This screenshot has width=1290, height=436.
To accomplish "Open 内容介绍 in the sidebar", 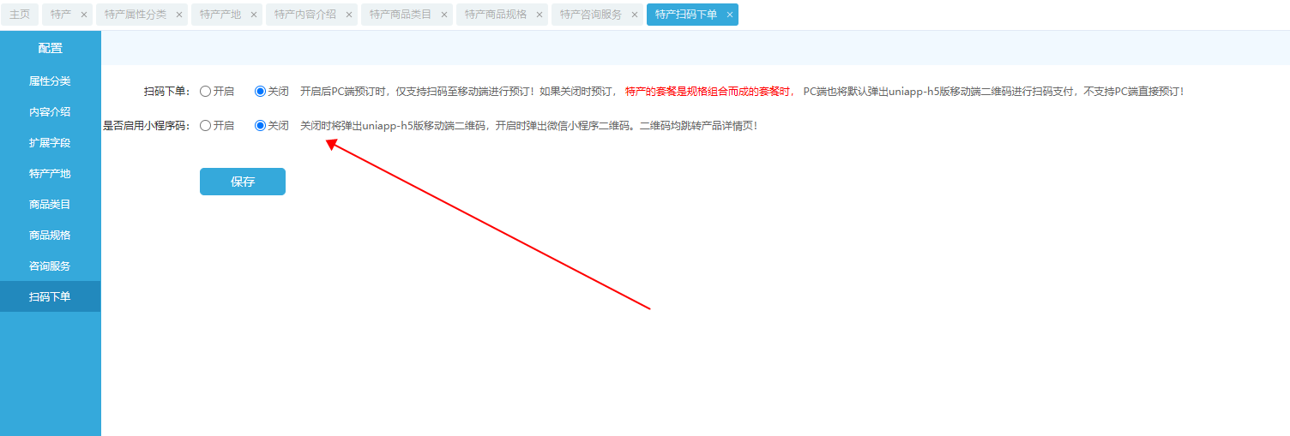I will point(50,112).
